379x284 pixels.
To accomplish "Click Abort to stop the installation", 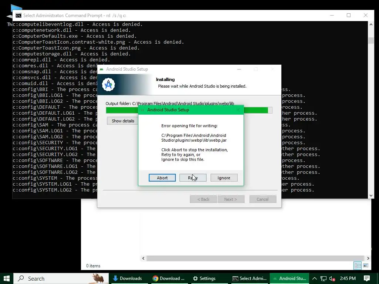I will [162, 178].
